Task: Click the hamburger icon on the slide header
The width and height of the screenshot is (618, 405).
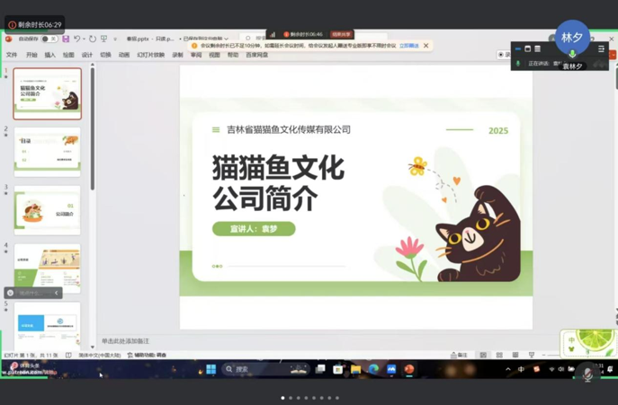Action: tap(216, 130)
